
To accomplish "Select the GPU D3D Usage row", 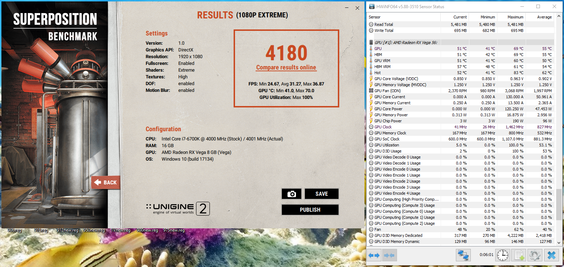I will pos(460,151).
